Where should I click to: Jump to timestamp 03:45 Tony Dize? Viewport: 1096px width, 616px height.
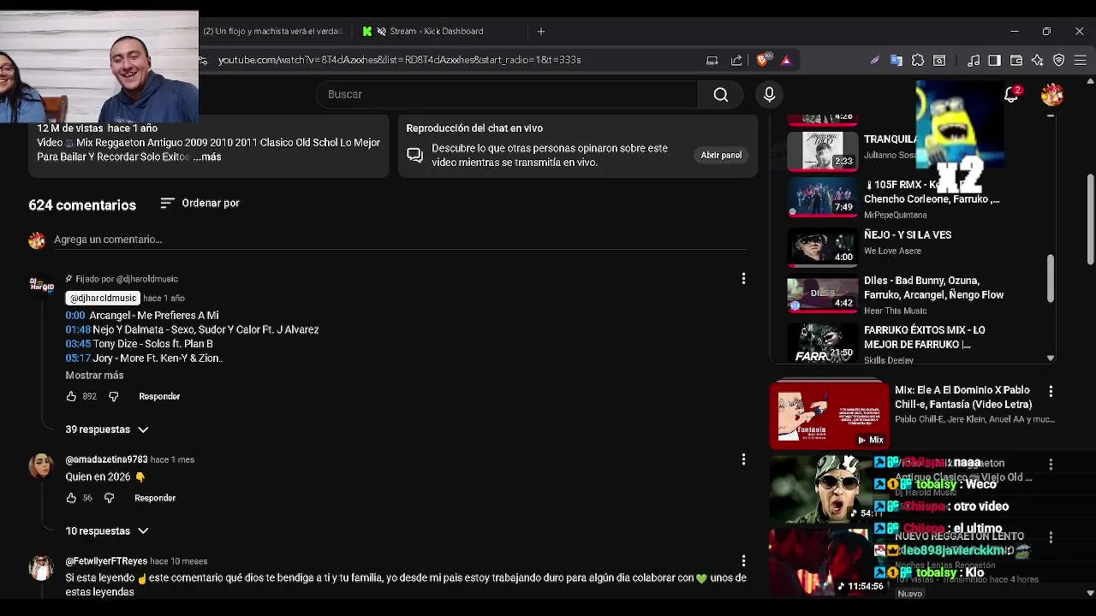click(x=78, y=344)
